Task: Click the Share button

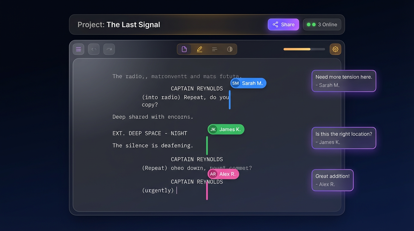Action: click(x=283, y=24)
